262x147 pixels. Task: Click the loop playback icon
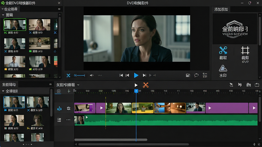click(x=196, y=75)
